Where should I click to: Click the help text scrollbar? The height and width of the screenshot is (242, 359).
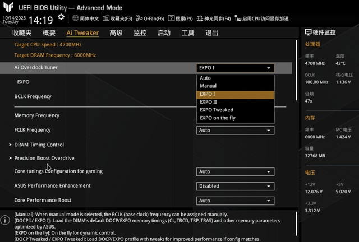pyautogui.click(x=297, y=224)
